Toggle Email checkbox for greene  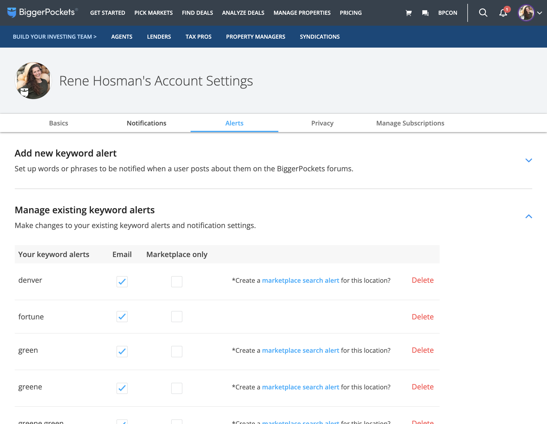[x=122, y=388]
